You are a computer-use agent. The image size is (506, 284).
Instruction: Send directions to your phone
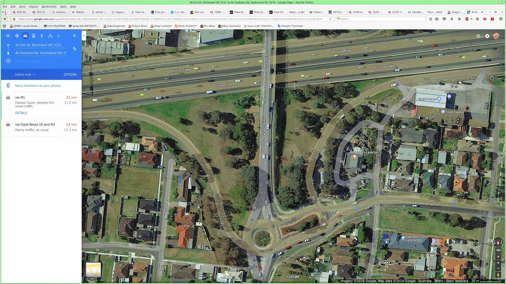pyautogui.click(x=38, y=86)
